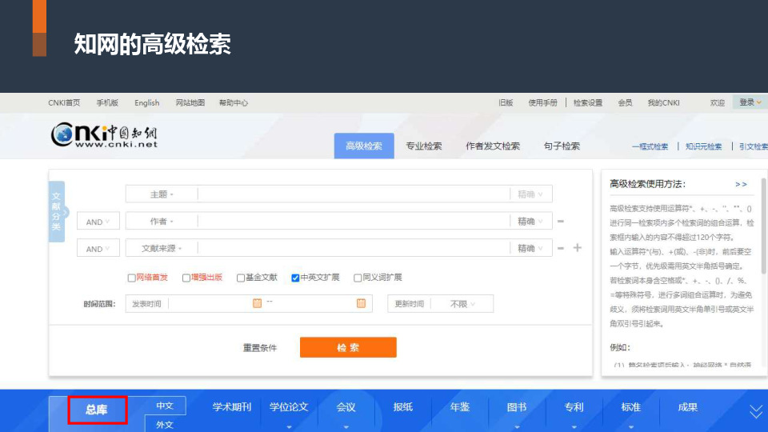The image size is (768, 432).
Task: Select the 会议 database tab
Action: pyautogui.click(x=346, y=407)
